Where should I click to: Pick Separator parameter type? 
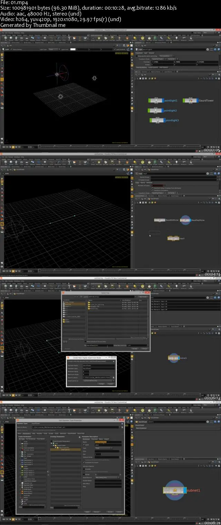coord(27,495)
